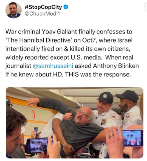Click the emblem on the middle officer's cap
Viewport: 147px width, 161px height.
click(105, 96)
